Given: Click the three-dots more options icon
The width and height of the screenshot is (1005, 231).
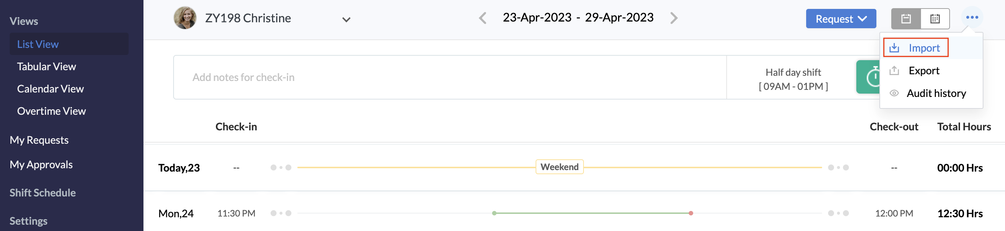Looking at the screenshot, I should [972, 17].
